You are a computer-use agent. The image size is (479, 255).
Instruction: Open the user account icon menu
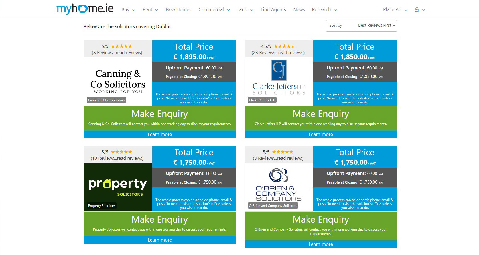pos(417,9)
